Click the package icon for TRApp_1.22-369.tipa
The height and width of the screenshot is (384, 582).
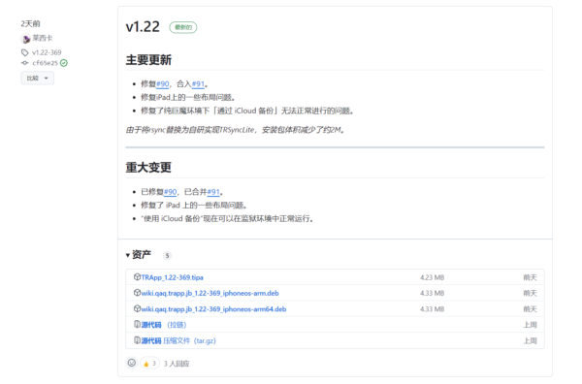click(x=137, y=276)
